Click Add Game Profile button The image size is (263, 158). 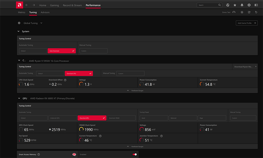point(247,23)
